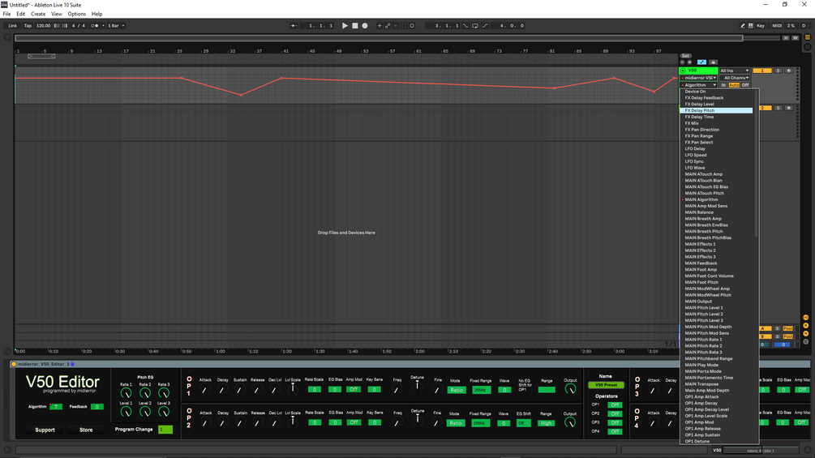Click the plus circle below Set

click(x=690, y=62)
